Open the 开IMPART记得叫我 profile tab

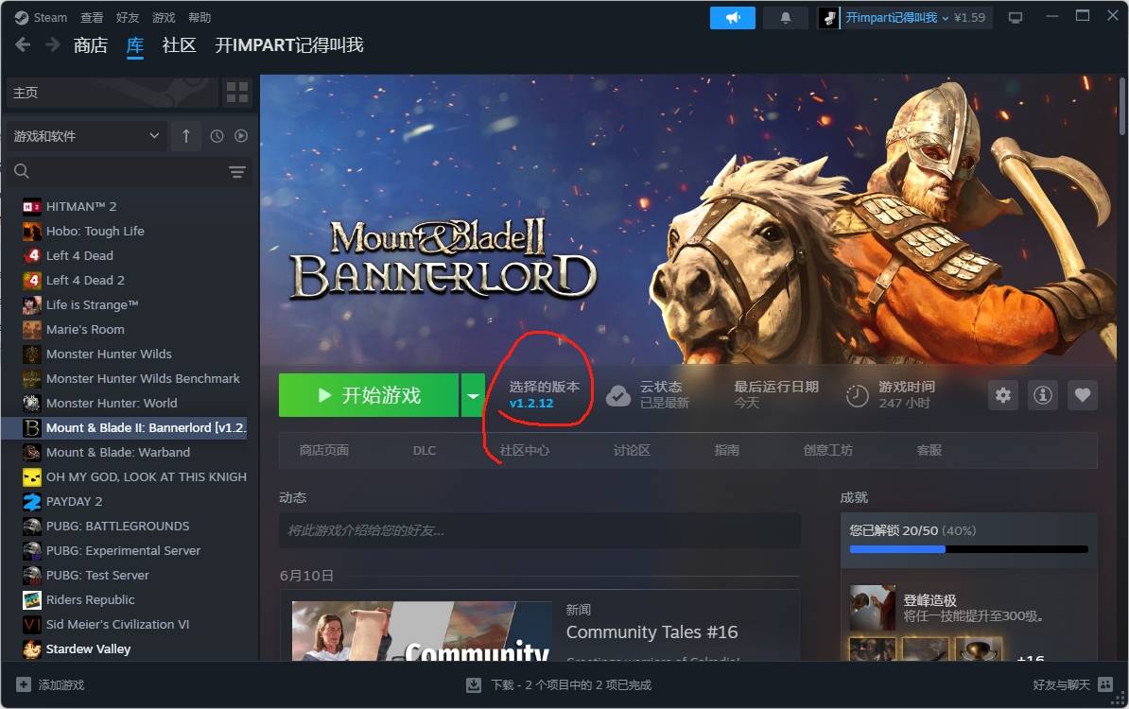288,45
